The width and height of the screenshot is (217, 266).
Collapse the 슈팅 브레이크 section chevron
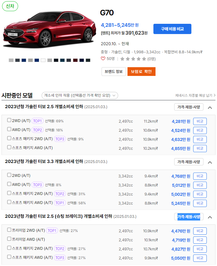(x=210, y=217)
